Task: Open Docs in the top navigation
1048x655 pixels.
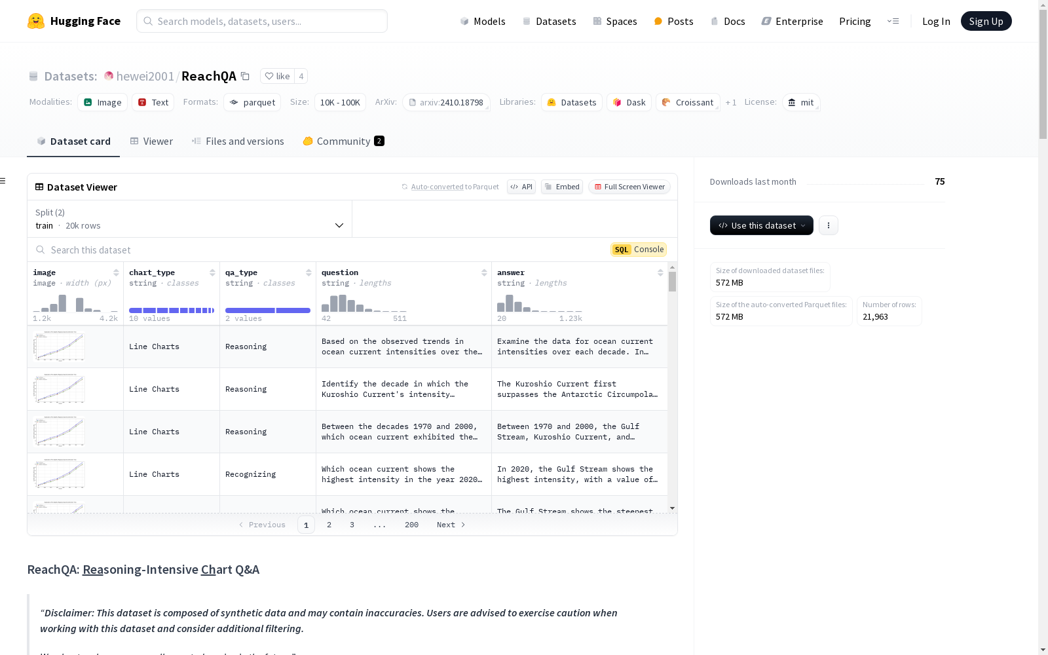Action: click(728, 21)
